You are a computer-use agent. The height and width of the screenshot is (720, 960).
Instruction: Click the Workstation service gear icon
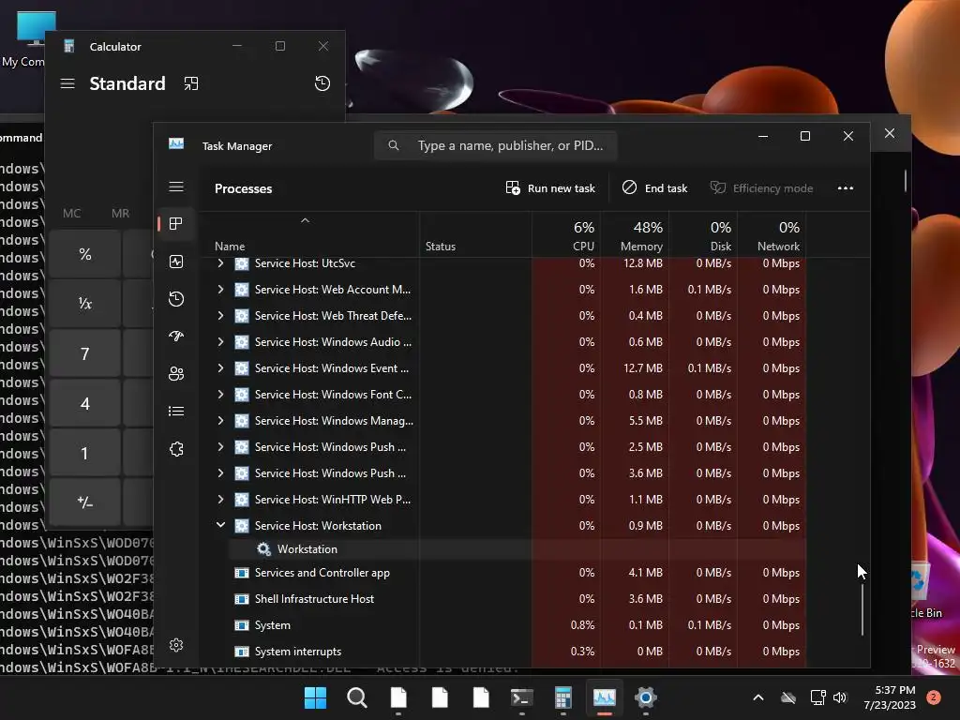pyautogui.click(x=263, y=549)
